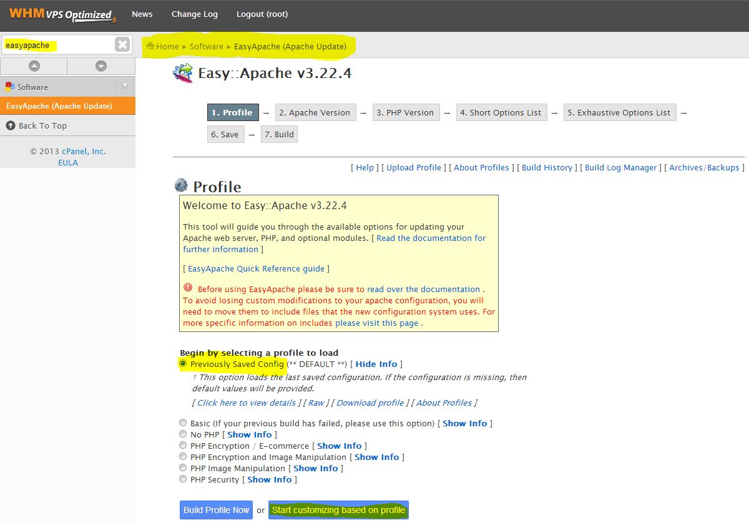Screen dimensions: 749x523
Task: Open the Build History link
Action: click(x=547, y=167)
